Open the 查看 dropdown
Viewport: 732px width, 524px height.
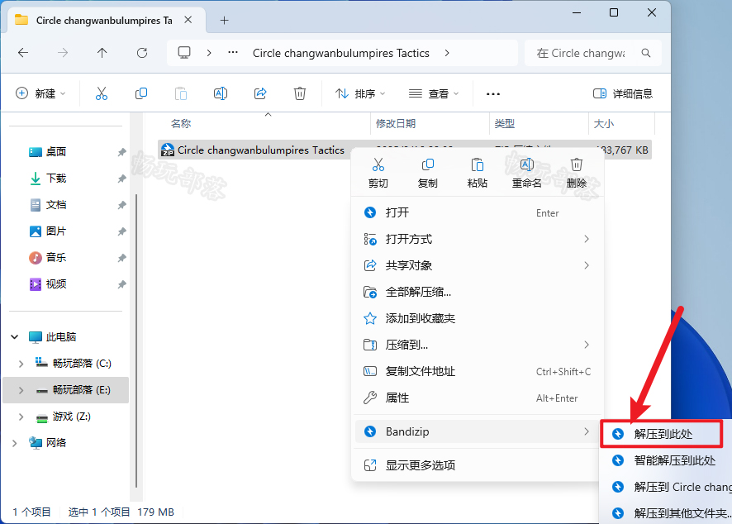tap(433, 93)
